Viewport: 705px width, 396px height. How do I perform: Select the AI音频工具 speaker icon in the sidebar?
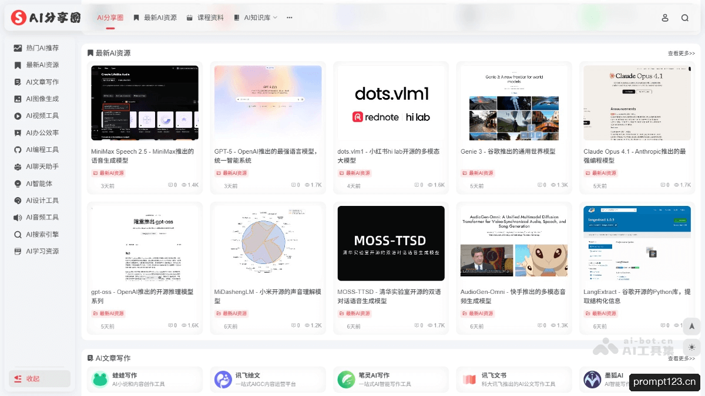[x=18, y=218]
